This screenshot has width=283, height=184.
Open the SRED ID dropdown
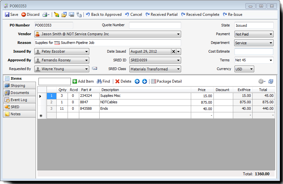pos(178,60)
